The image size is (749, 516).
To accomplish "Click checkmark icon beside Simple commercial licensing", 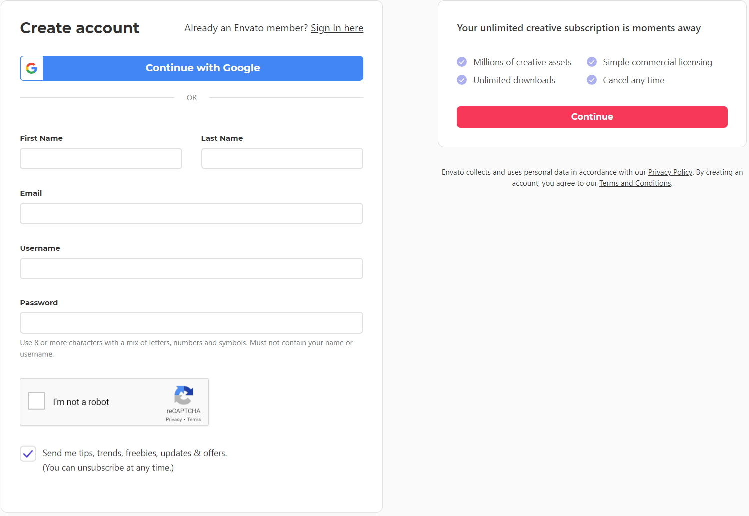I will (592, 62).
